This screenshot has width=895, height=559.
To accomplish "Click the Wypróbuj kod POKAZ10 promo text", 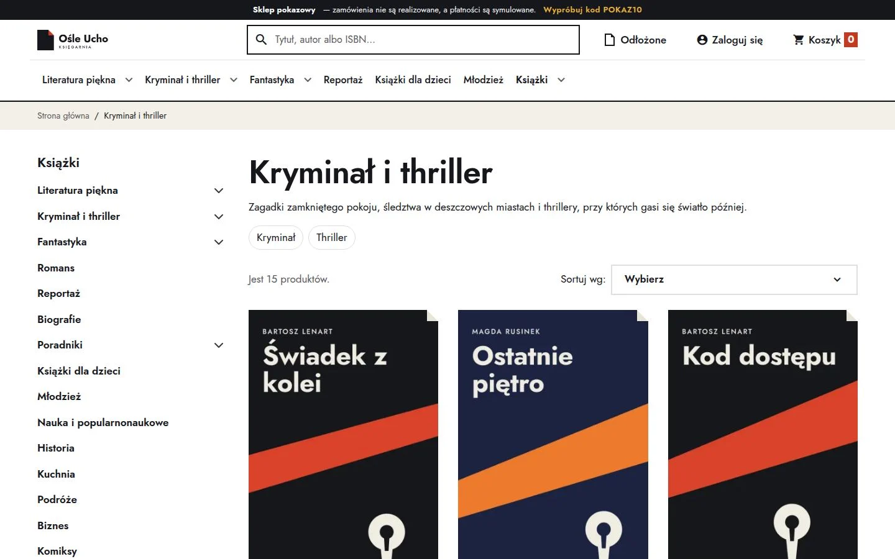I will point(592,10).
